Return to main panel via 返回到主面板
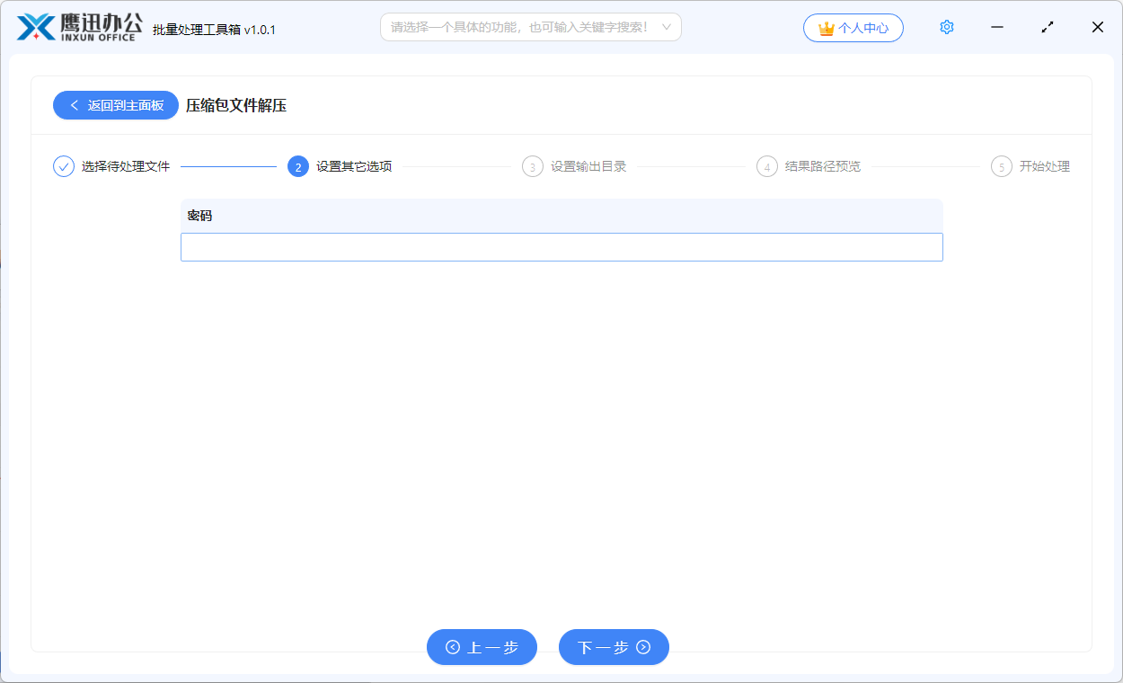 coord(116,105)
